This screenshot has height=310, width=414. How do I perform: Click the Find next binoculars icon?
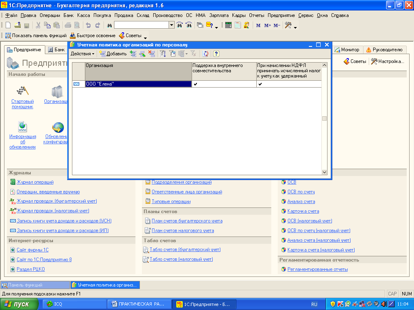(180, 25)
